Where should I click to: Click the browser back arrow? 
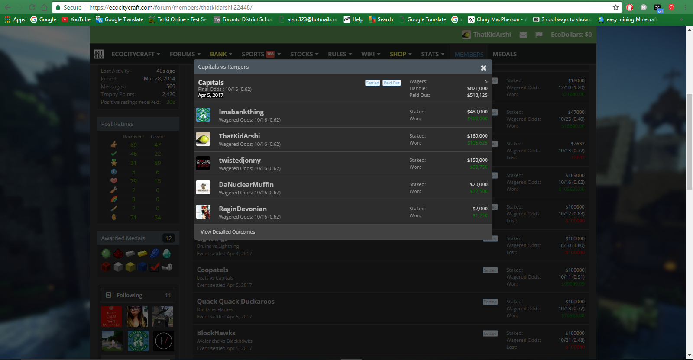coord(8,7)
